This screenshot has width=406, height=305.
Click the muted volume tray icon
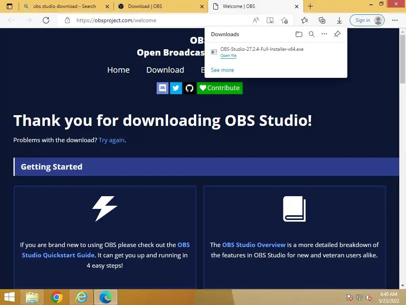click(369, 297)
